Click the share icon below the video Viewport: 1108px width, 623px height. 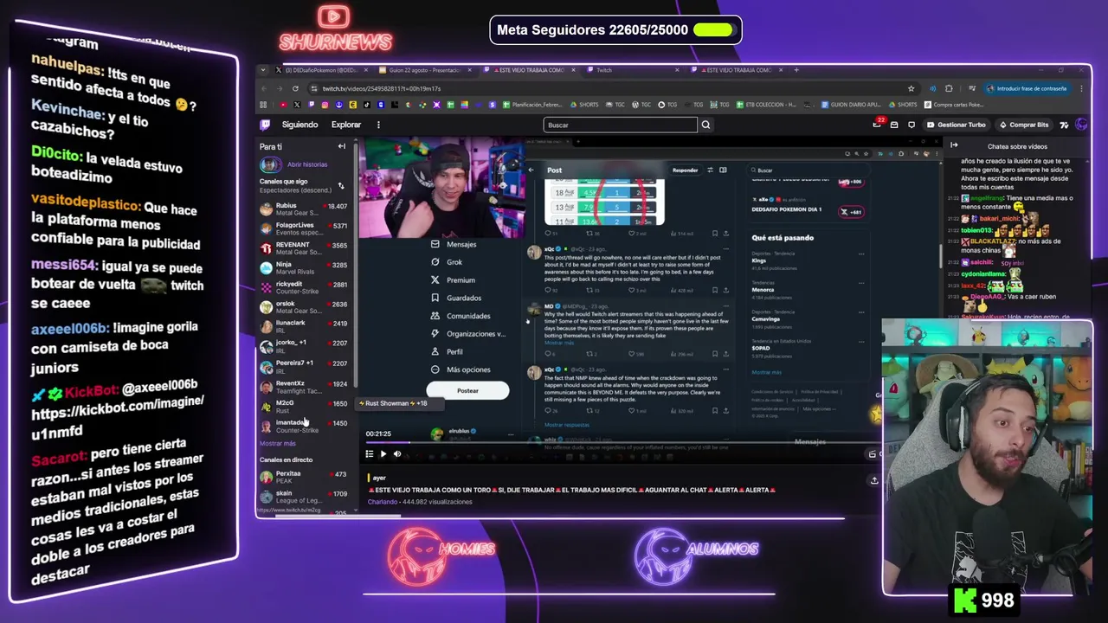pyautogui.click(x=873, y=480)
